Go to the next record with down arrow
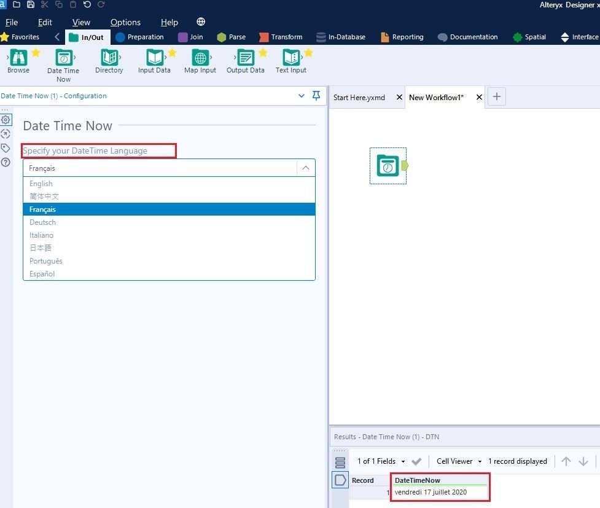600x508 pixels. click(583, 461)
